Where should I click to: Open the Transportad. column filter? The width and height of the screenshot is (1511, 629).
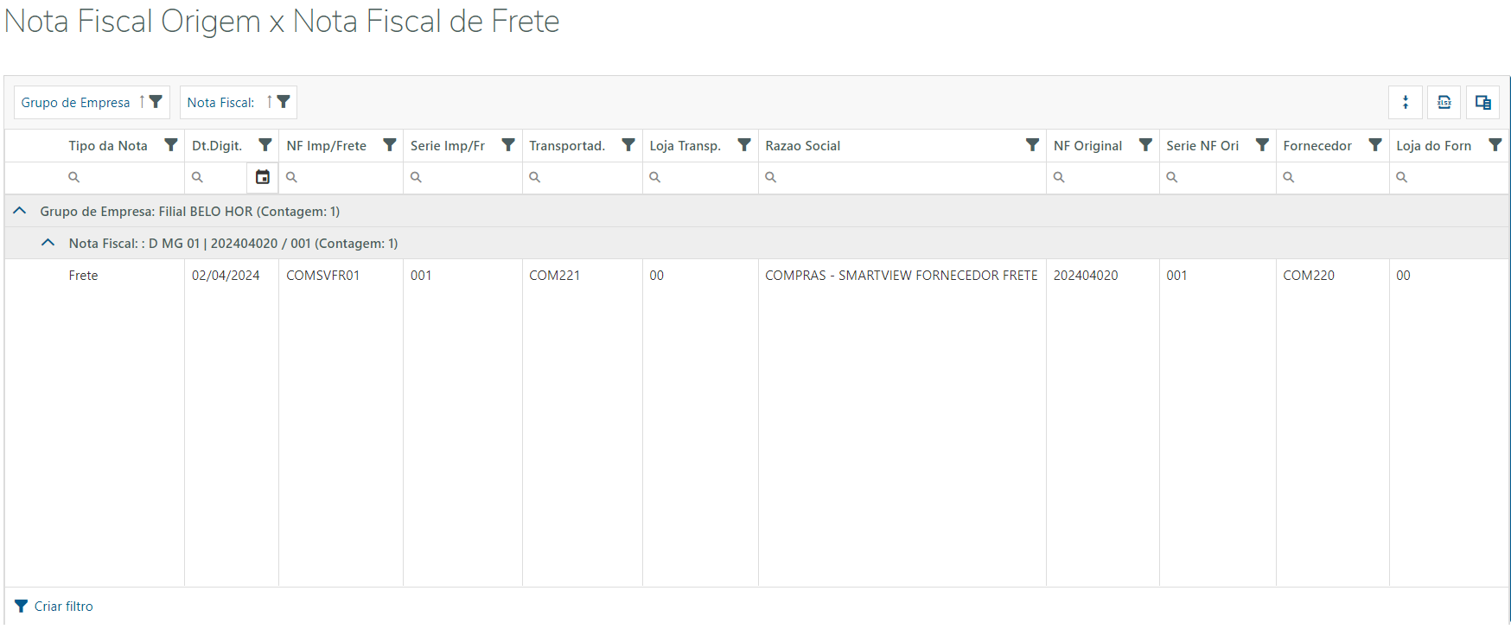coord(628,145)
